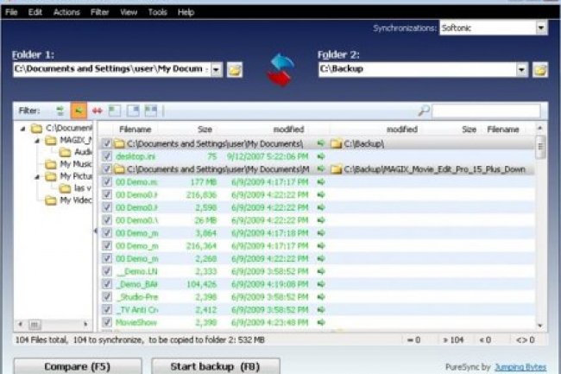Click the '> 104' status bar count
The height and width of the screenshot is (374, 561).
pos(453,339)
